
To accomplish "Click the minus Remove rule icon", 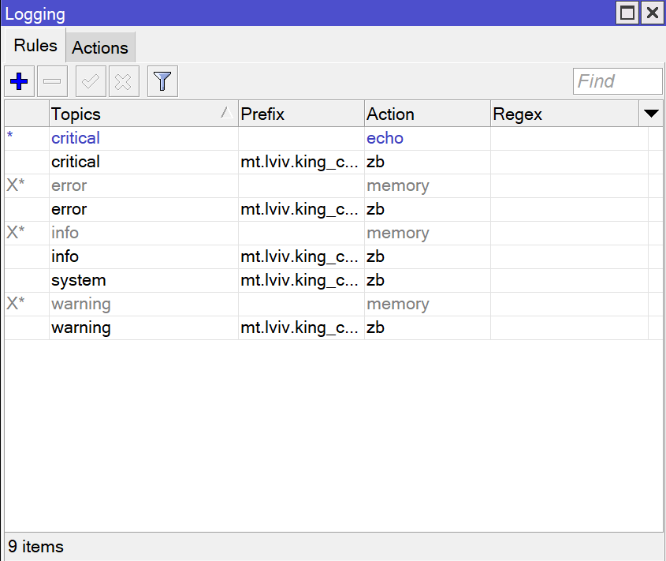I will coord(52,81).
